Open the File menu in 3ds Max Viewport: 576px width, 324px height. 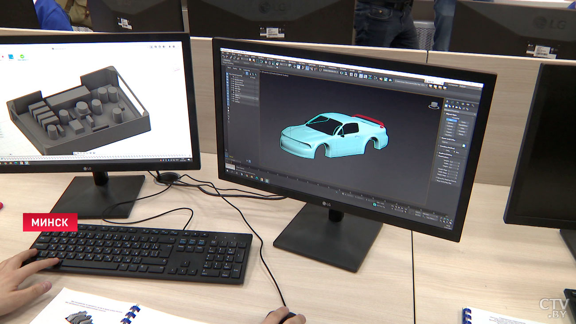coord(223,53)
